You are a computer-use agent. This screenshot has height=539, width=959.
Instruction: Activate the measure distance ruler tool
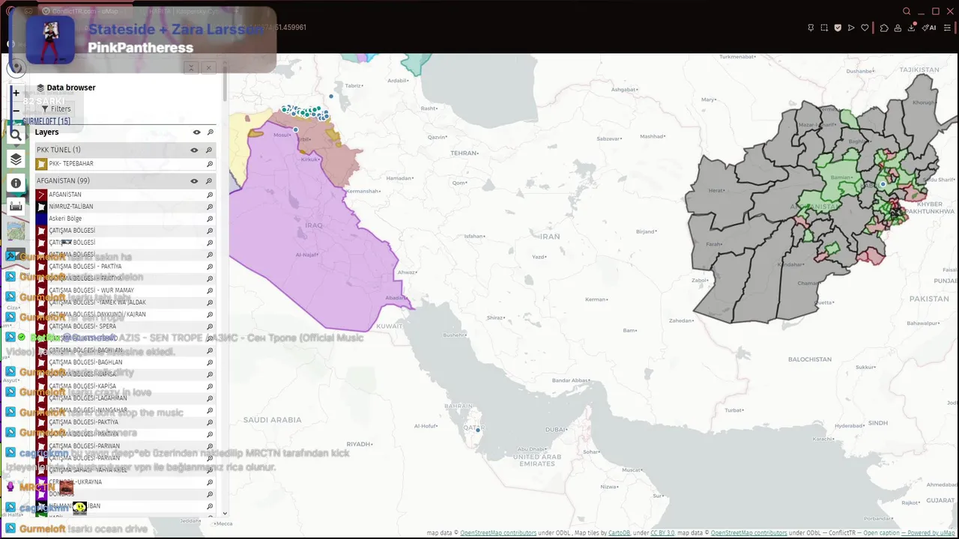tap(16, 207)
